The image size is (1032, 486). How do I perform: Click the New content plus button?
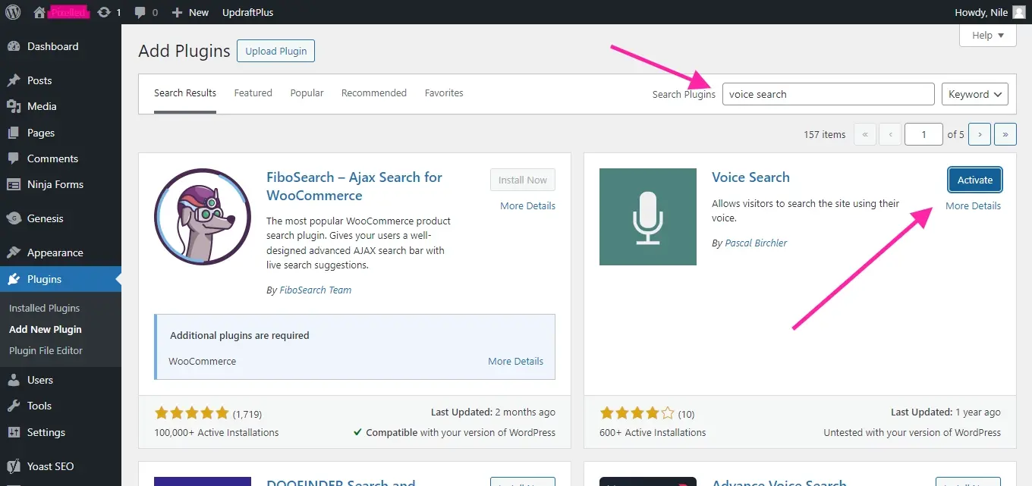190,12
